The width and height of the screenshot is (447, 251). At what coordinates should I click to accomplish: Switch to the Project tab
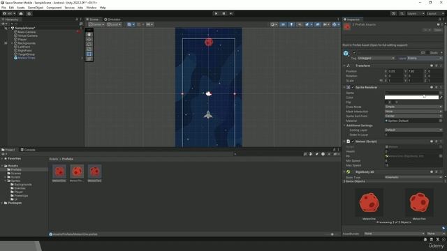(8, 149)
